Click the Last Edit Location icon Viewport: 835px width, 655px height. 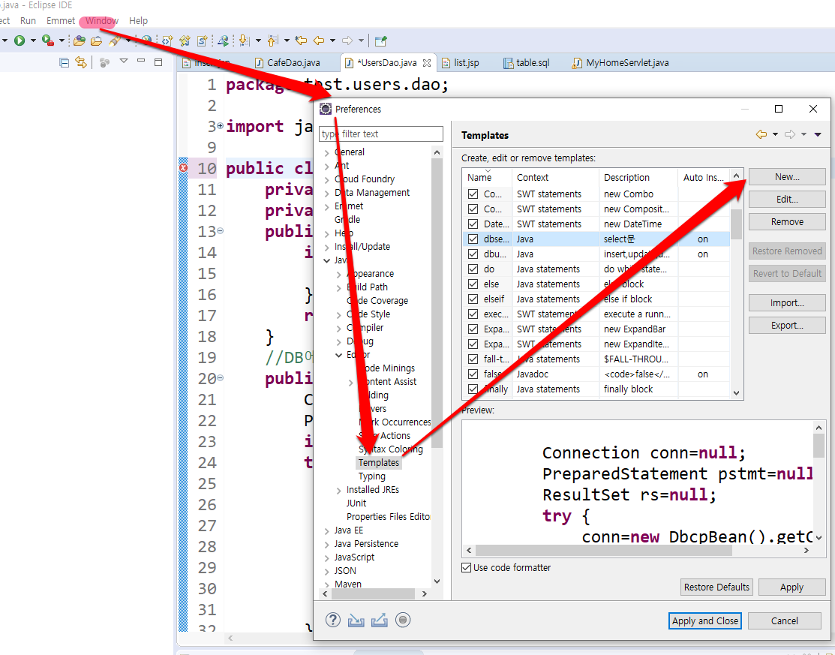point(301,41)
